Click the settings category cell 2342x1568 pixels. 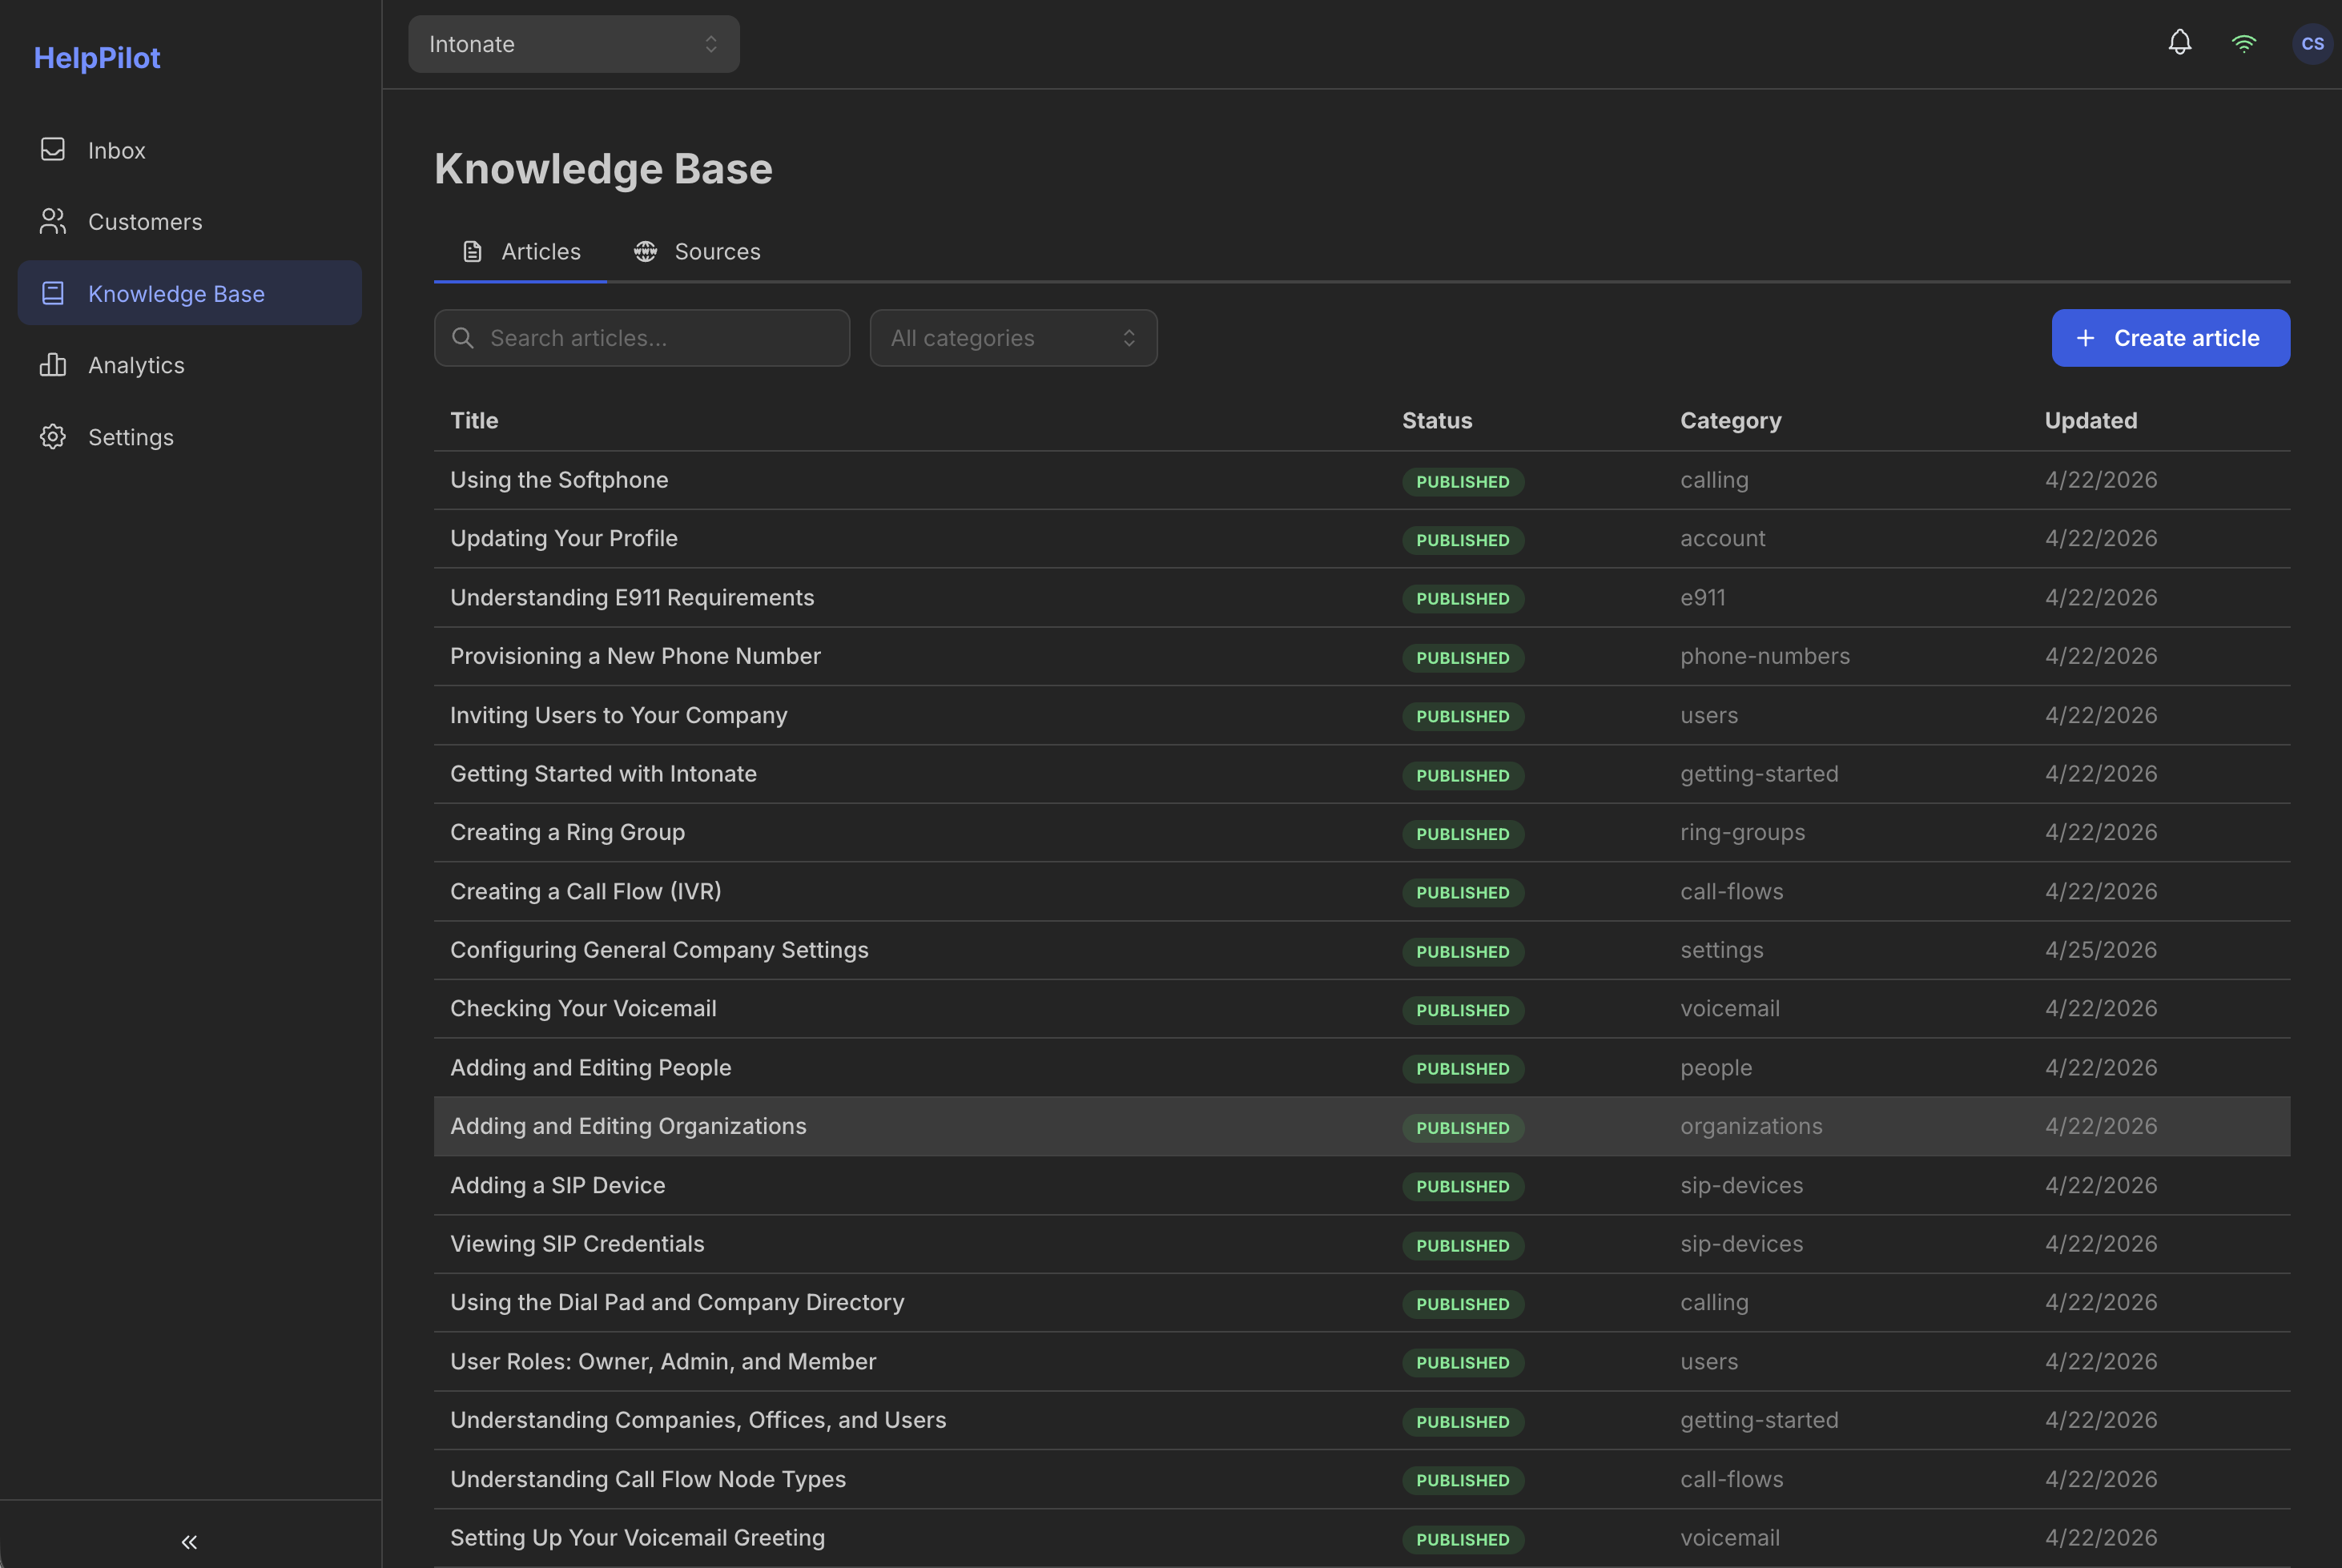point(1722,950)
